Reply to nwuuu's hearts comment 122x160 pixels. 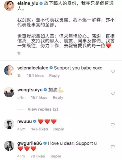click(59, 129)
